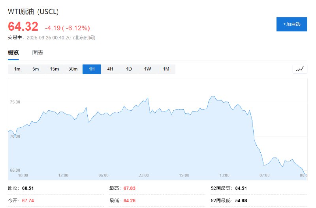Select the 1D interval
This screenshot has width=316, height=208.
(x=129, y=69)
